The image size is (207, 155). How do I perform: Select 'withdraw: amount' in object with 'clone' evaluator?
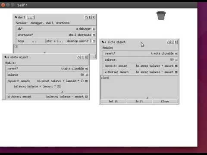[x=116, y=72]
